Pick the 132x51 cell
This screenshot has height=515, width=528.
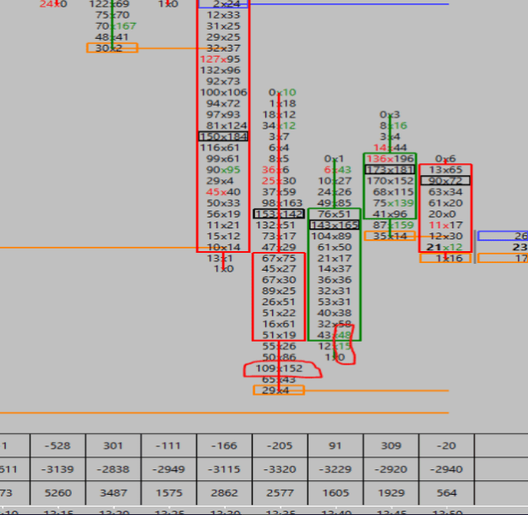(x=275, y=225)
